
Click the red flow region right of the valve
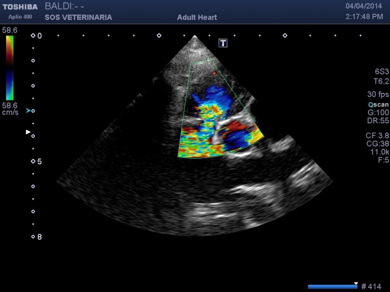click(x=235, y=127)
